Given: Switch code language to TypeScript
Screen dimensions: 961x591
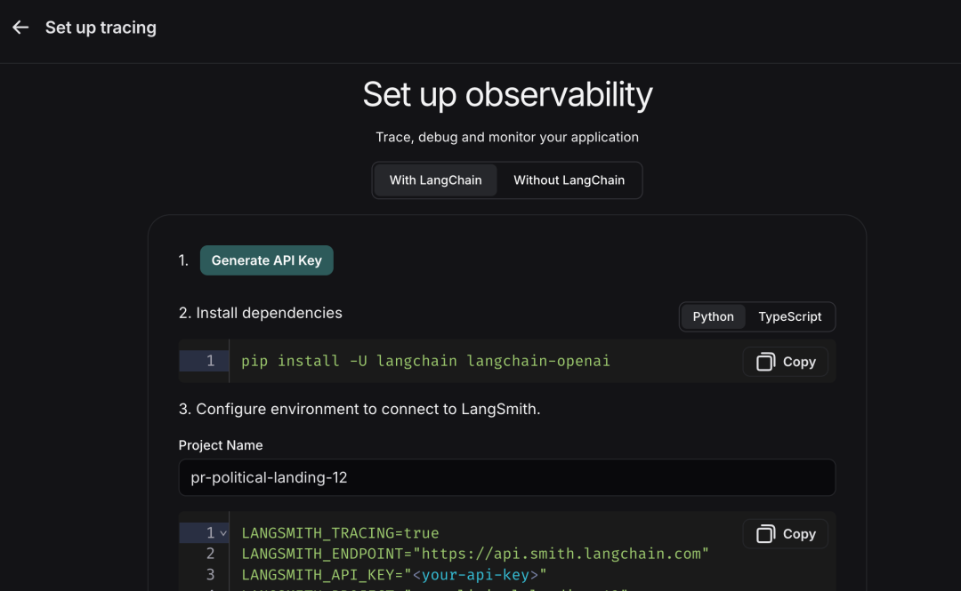Looking at the screenshot, I should pyautogui.click(x=789, y=316).
